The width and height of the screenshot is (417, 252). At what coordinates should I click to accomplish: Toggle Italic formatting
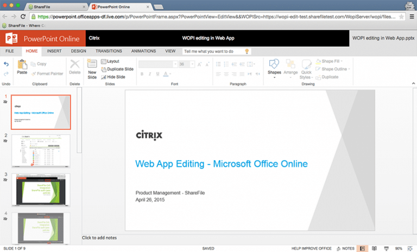(150, 74)
